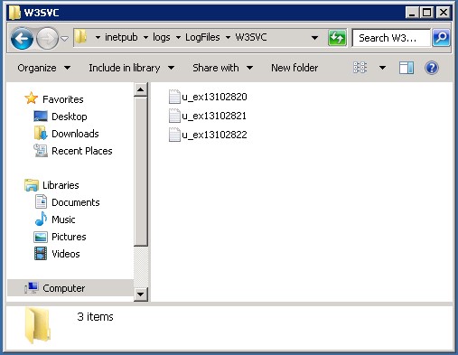The height and width of the screenshot is (355, 458).
Task: Open Recent Places in Favorites
Action: point(82,151)
